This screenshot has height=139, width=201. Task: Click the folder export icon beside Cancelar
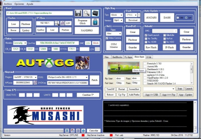(72, 130)
